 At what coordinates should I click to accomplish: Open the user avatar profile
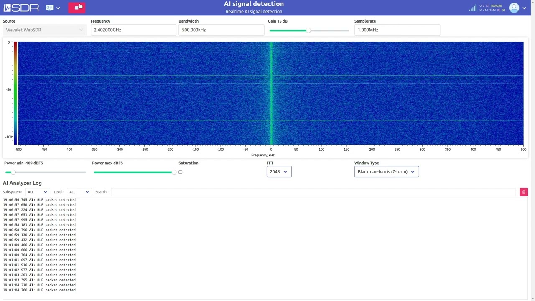514,8
